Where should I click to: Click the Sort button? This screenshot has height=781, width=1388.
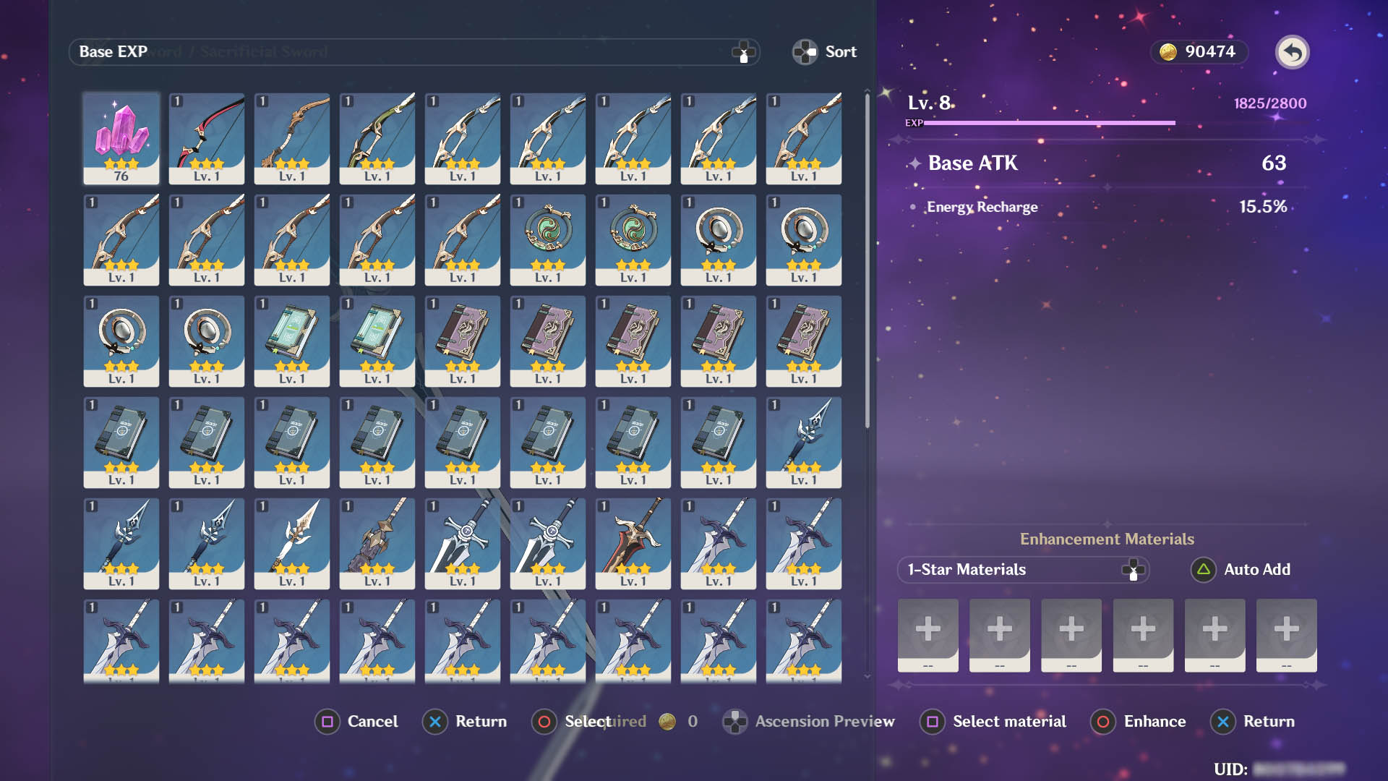click(825, 52)
